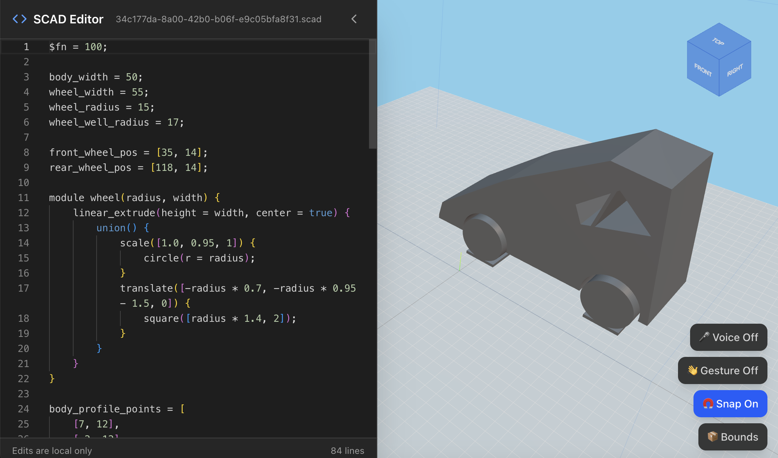Screen dimensions: 778x458
Task: Click the package box icon on Bounds
Action: [712, 436]
